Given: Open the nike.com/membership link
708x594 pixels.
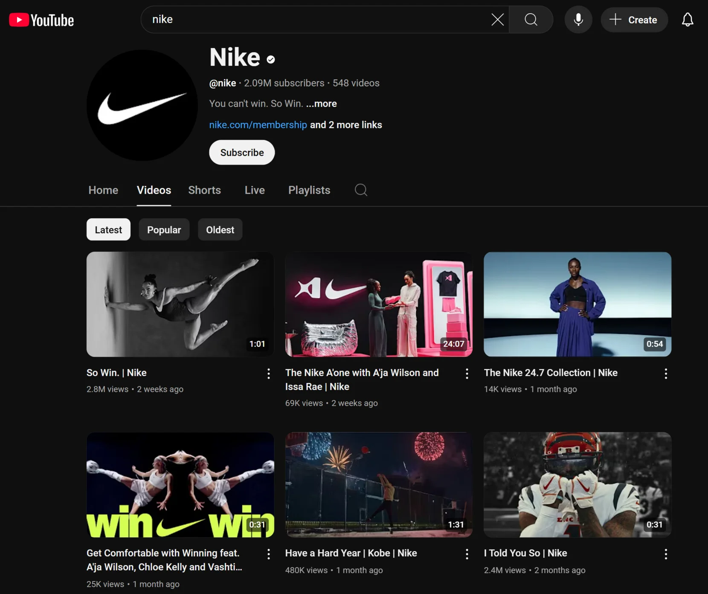Looking at the screenshot, I should (258, 125).
